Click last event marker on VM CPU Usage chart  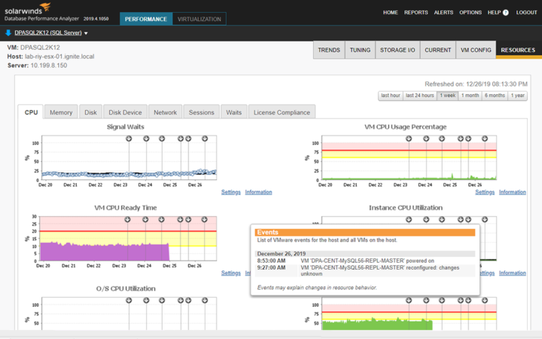point(485,139)
